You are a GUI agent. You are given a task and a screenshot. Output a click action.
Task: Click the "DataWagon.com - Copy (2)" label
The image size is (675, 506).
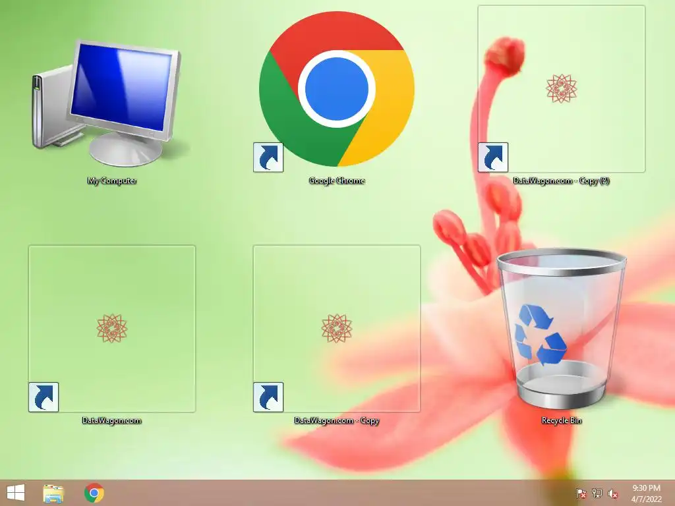point(562,181)
